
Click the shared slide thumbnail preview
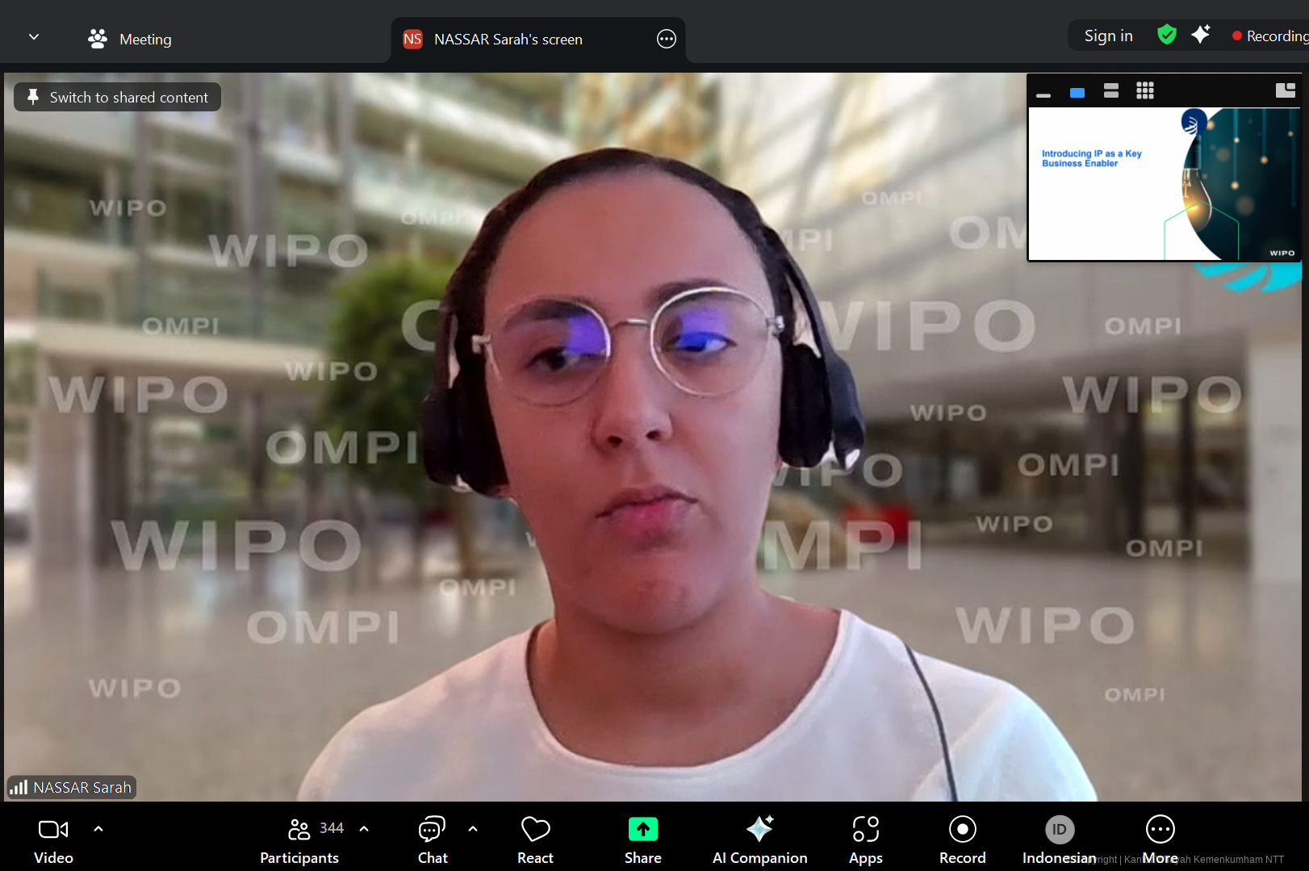point(1164,184)
